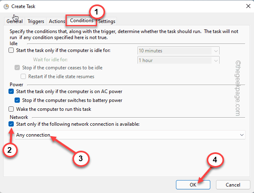Open the Triggers tab
254x193 pixels.
tap(36, 21)
